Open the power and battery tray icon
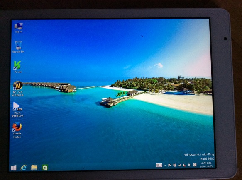Screen dimensions: 242x180 point(175,165)
